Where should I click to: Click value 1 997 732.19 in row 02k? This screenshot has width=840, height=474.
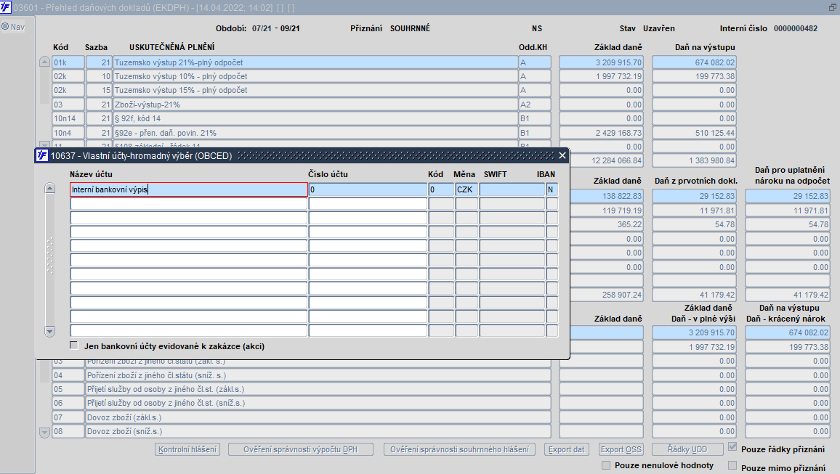pyautogui.click(x=601, y=76)
